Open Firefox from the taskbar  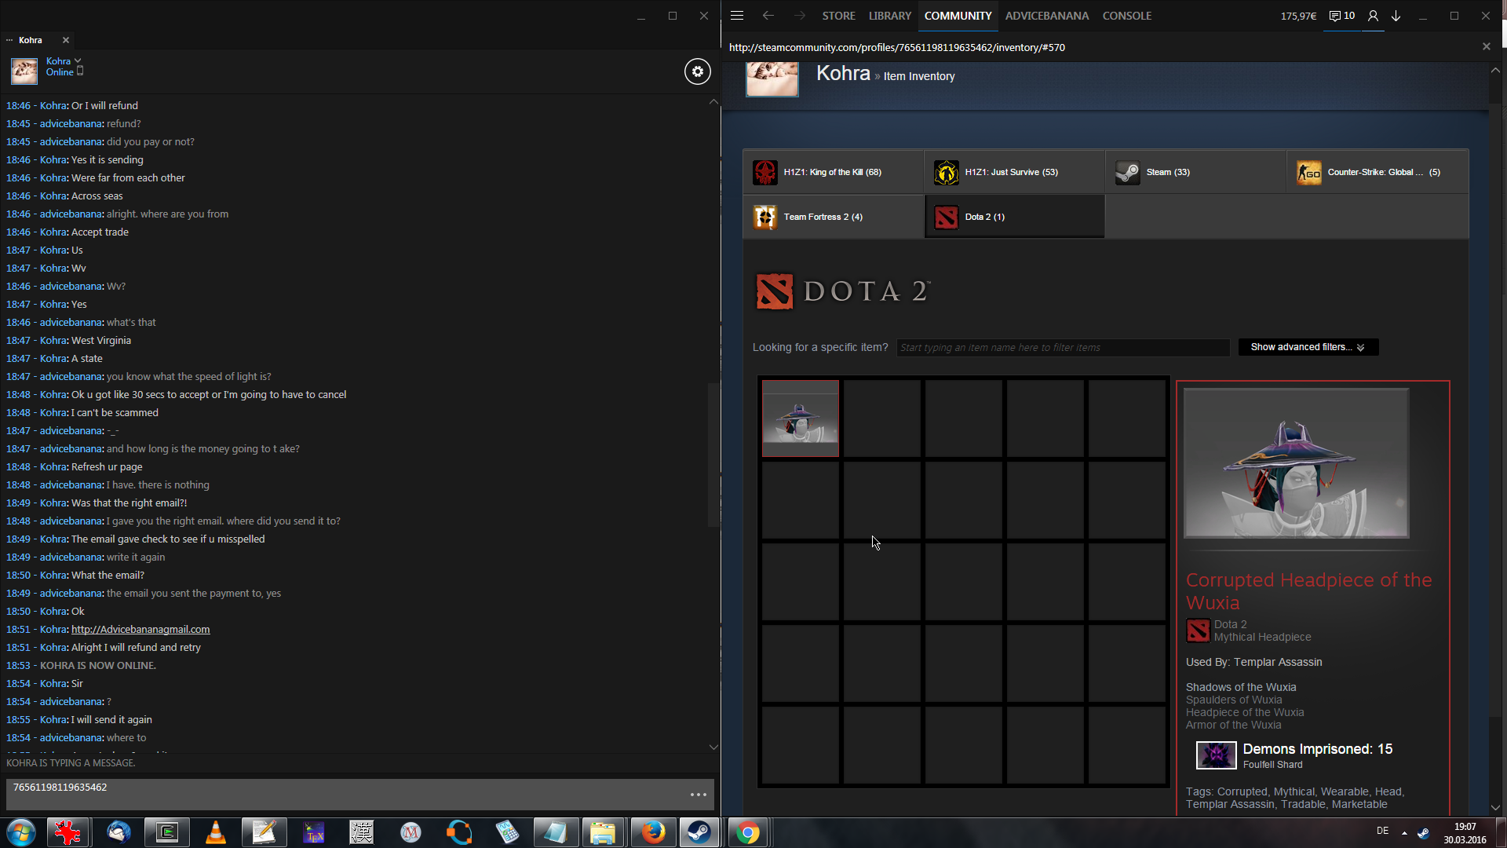click(x=652, y=832)
